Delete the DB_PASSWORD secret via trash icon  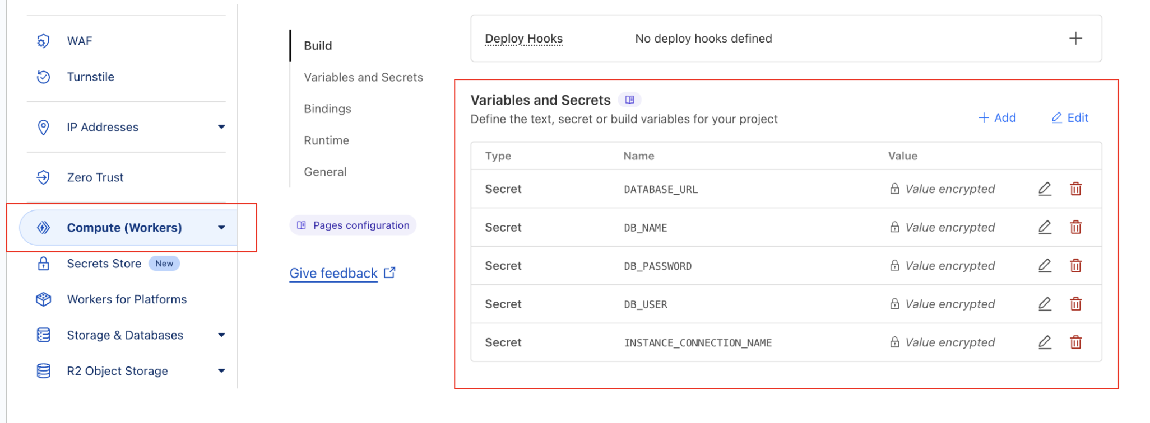click(x=1075, y=265)
